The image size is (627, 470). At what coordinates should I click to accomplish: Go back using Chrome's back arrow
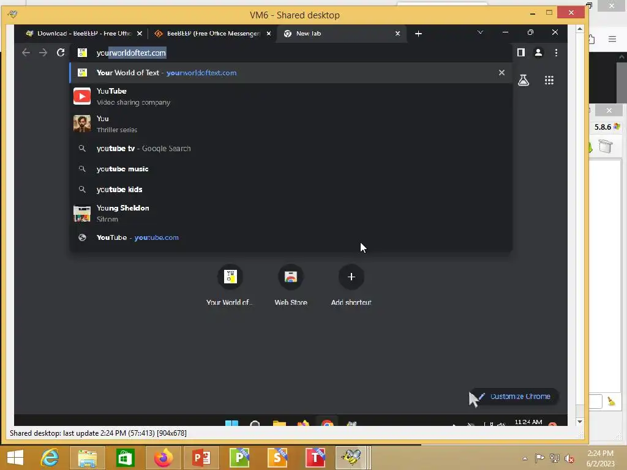26,53
